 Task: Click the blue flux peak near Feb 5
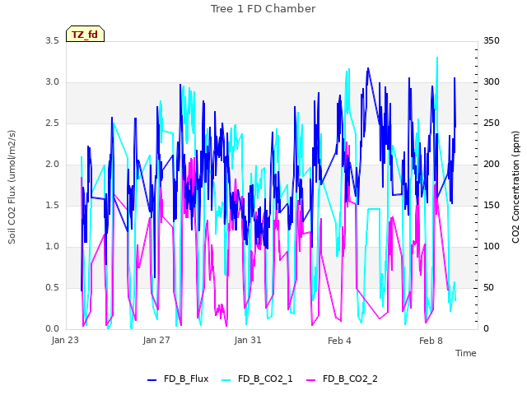pyautogui.click(x=368, y=68)
